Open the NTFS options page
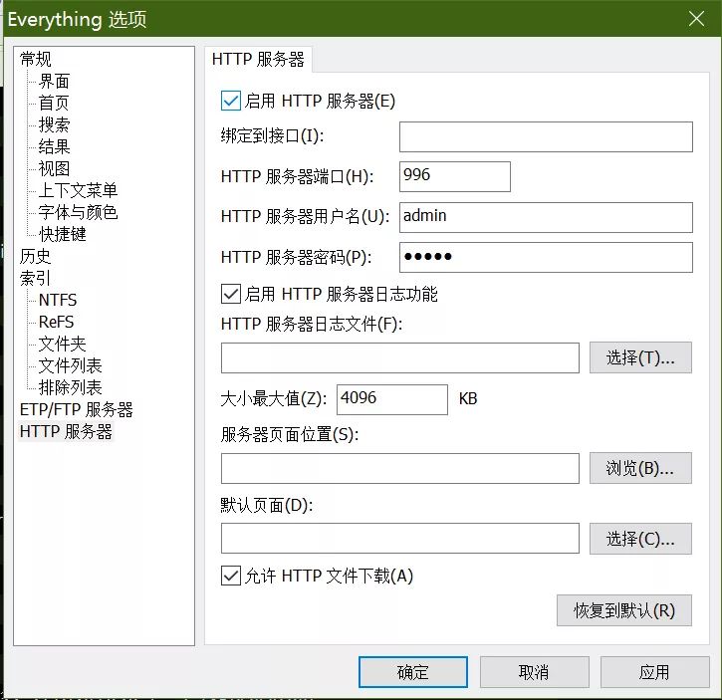This screenshot has width=722, height=700. click(x=58, y=300)
